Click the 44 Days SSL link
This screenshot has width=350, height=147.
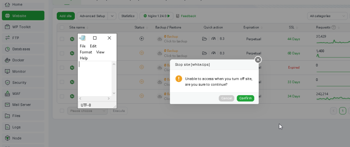pyautogui.click(x=294, y=39)
